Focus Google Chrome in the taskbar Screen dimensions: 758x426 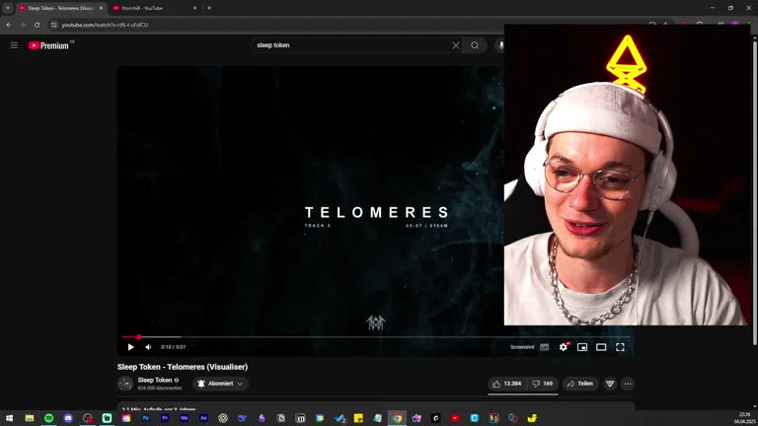pos(397,418)
